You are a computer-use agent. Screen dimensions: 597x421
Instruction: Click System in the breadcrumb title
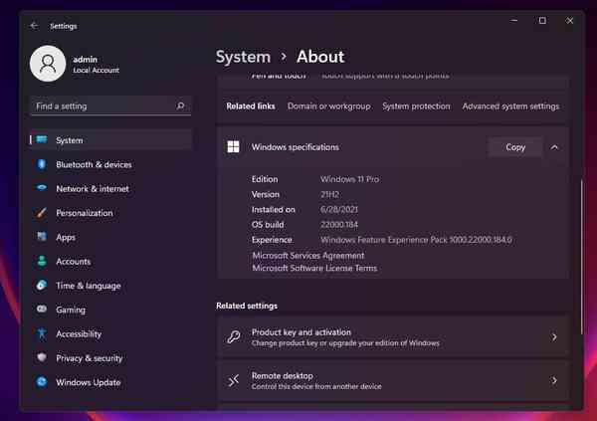[243, 57]
